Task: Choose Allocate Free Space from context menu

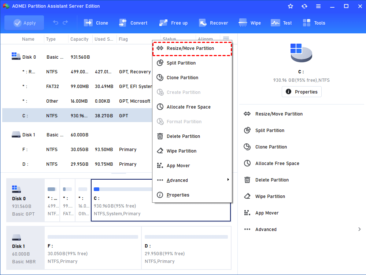Action: (x=192, y=107)
